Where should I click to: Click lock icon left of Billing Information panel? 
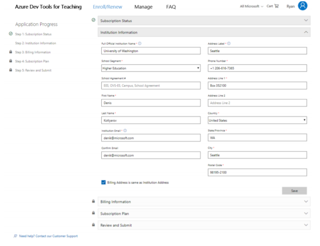pyautogui.click(x=93, y=201)
